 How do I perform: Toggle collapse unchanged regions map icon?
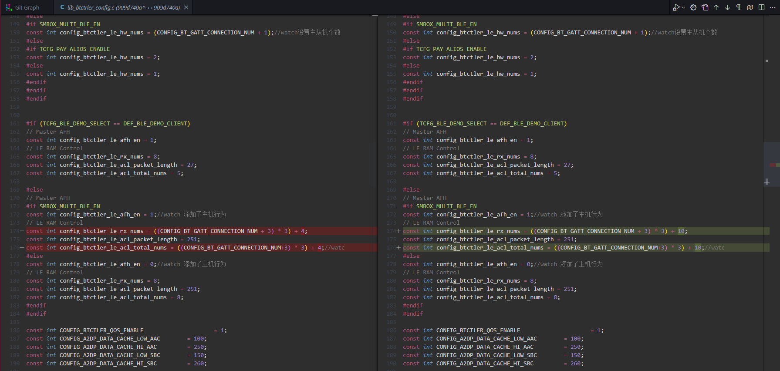[x=750, y=7]
